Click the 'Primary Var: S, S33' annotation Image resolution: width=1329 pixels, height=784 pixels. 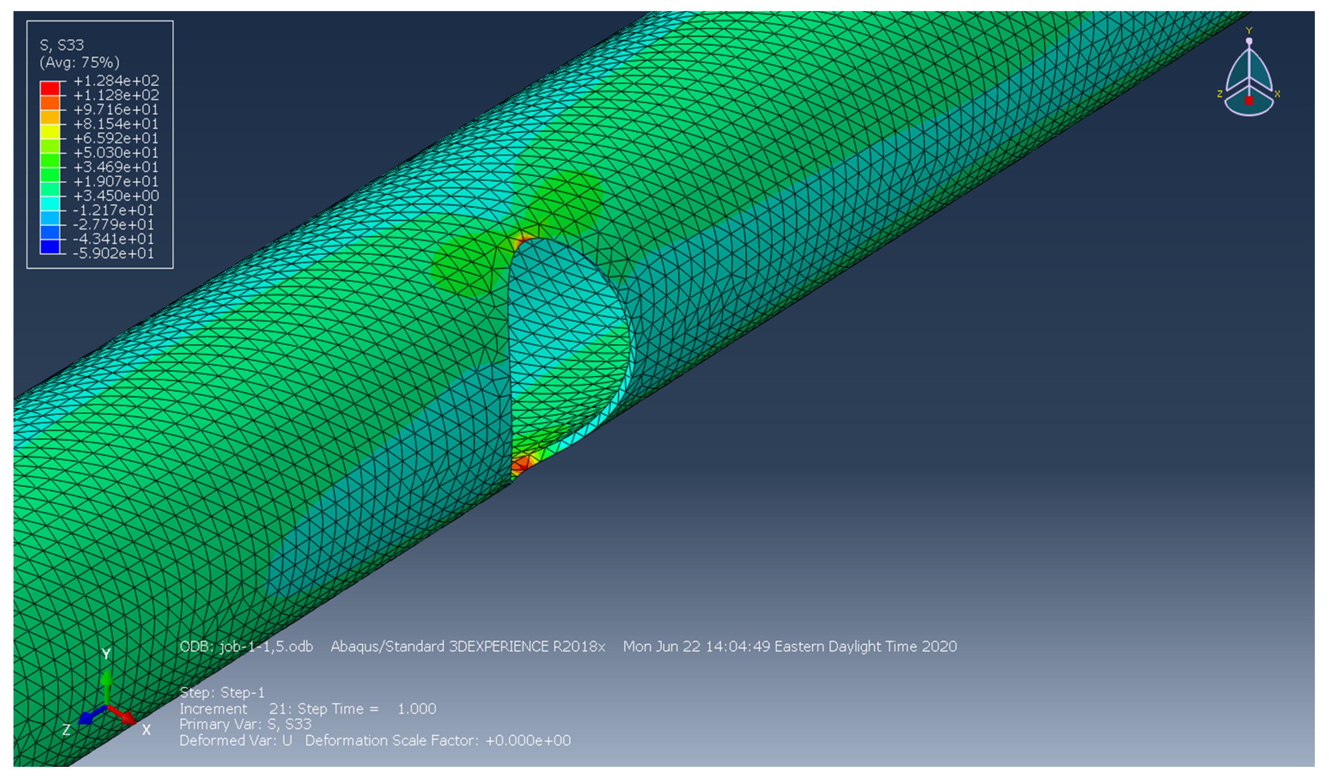click(245, 724)
